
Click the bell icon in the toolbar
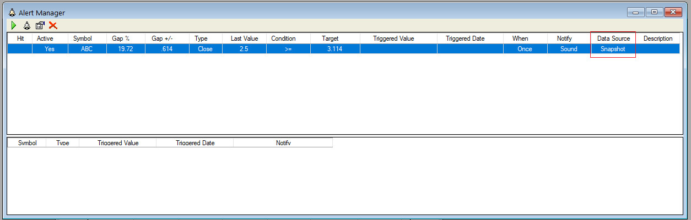point(26,25)
